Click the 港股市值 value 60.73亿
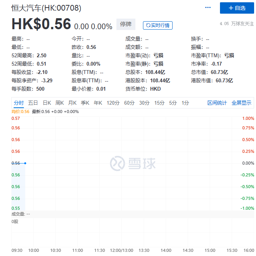Screen dimensions: 256x256 [224, 80]
